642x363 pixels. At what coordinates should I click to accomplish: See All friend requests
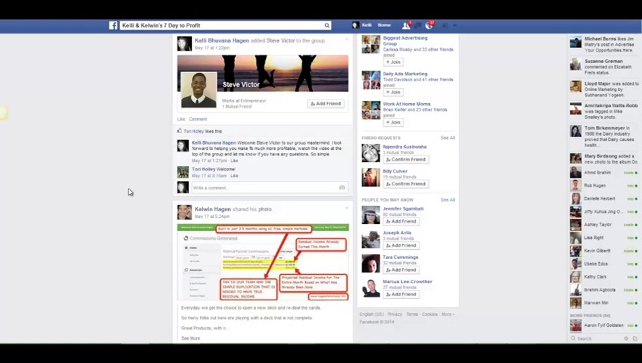tap(448, 138)
